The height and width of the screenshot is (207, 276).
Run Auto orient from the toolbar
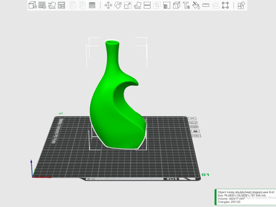(x=52, y=5)
